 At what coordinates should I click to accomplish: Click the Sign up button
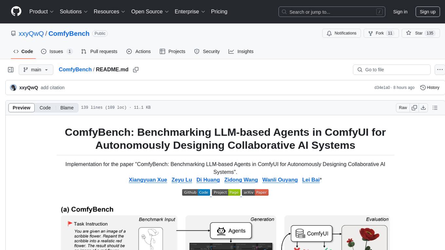(428, 12)
